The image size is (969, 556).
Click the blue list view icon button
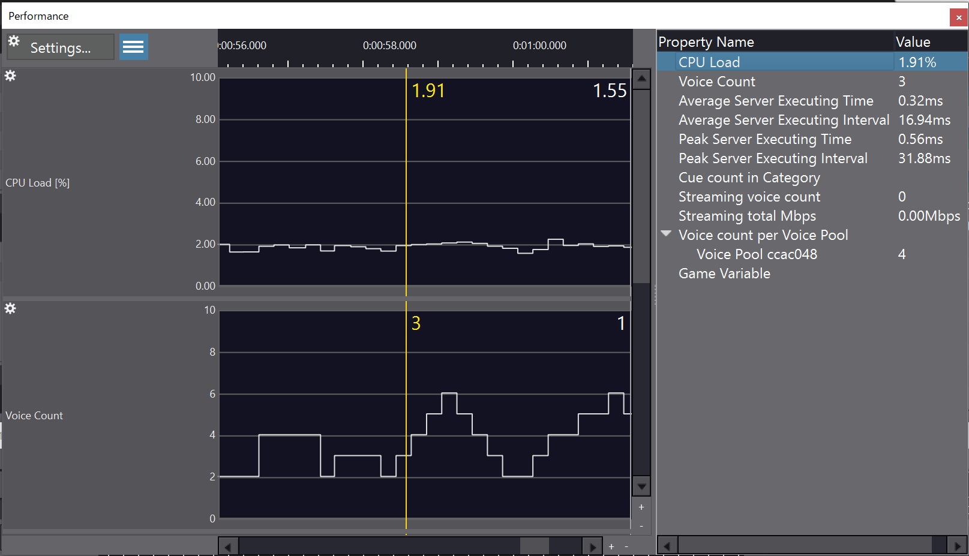pyautogui.click(x=133, y=47)
